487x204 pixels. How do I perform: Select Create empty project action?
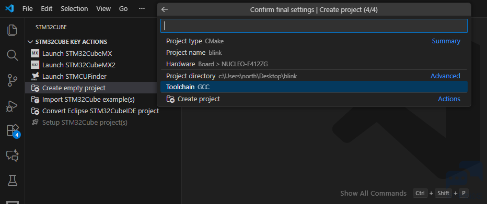(74, 88)
